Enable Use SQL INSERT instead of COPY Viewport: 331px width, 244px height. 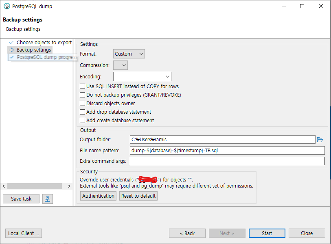click(x=83, y=86)
